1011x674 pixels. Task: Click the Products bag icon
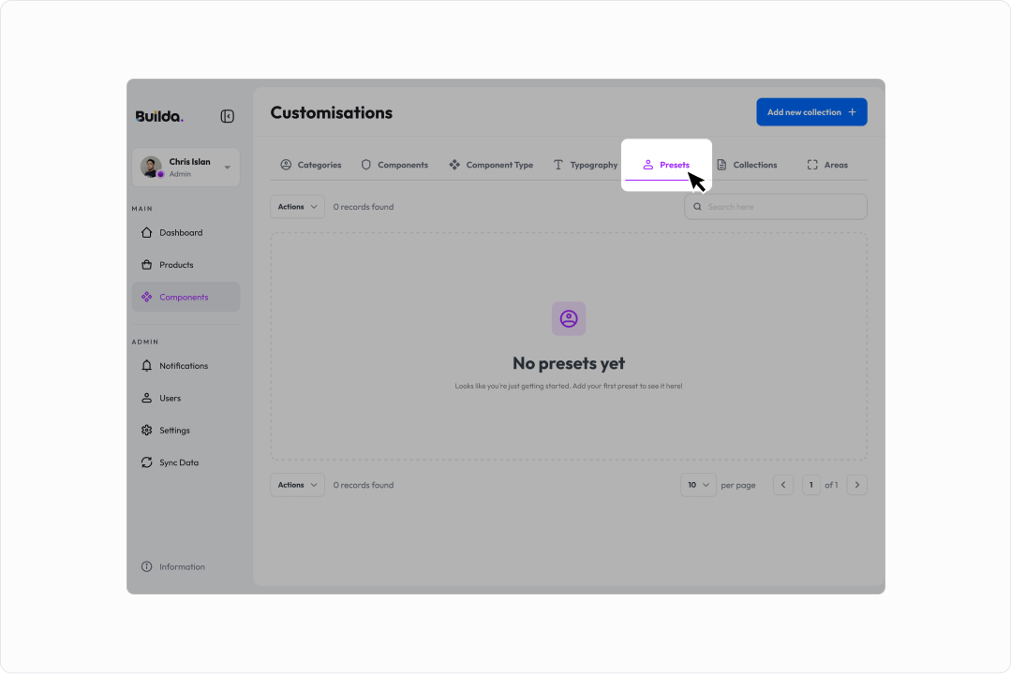tap(147, 265)
